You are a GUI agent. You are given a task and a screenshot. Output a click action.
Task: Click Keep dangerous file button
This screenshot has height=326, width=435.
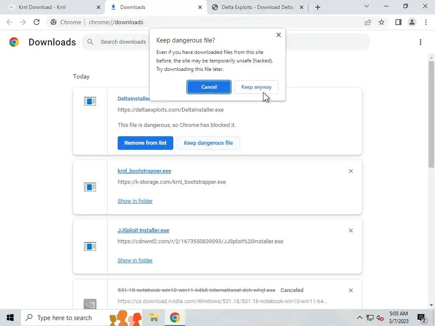click(208, 143)
